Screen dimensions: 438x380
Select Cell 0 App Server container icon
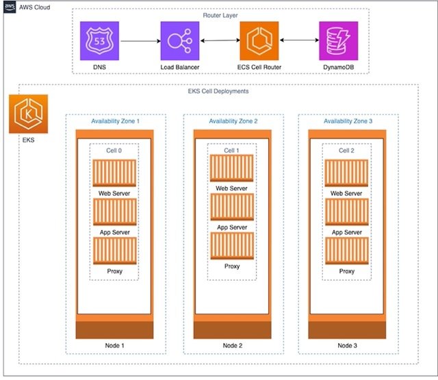115,212
